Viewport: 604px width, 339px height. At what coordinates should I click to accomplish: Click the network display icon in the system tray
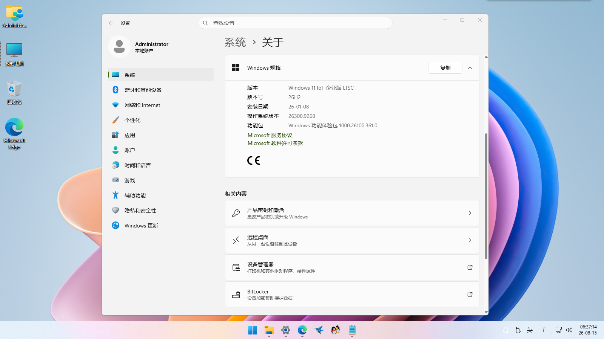558,330
